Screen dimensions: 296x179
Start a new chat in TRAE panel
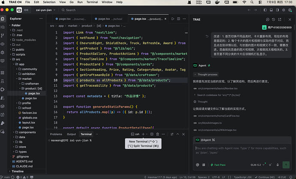pyautogui.click(x=268, y=19)
